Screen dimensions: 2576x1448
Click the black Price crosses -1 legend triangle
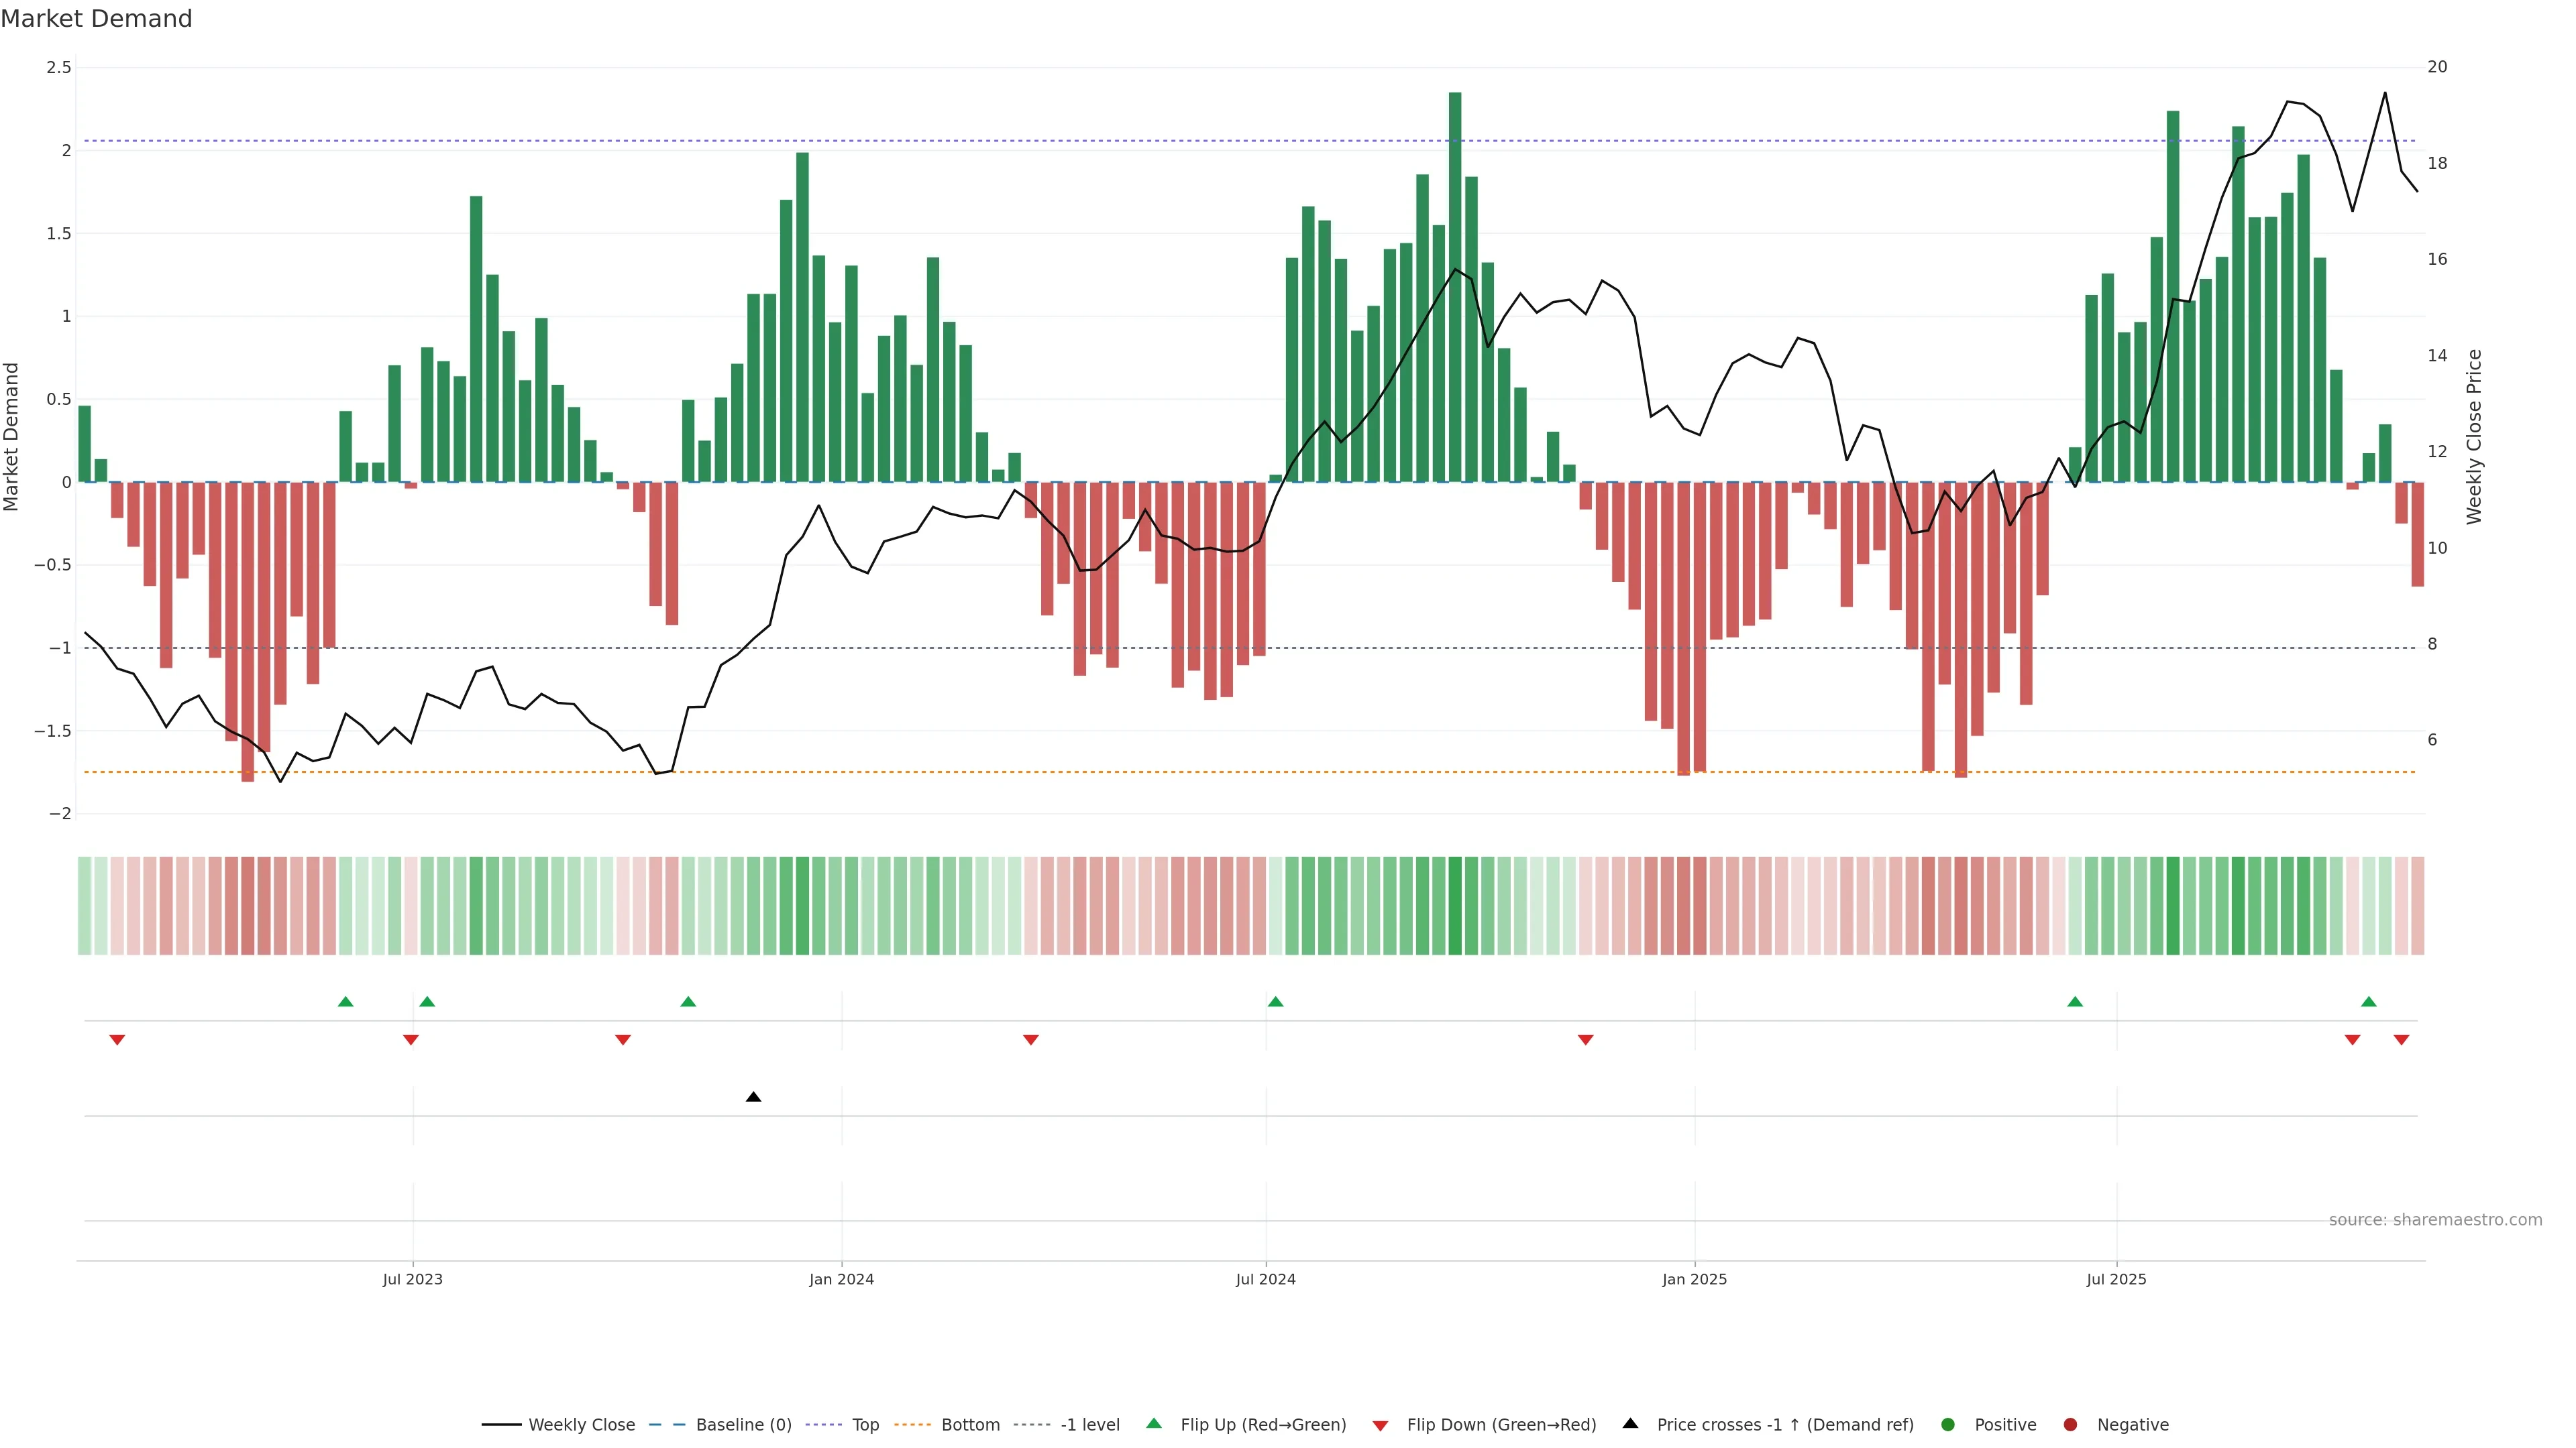(1630, 1423)
